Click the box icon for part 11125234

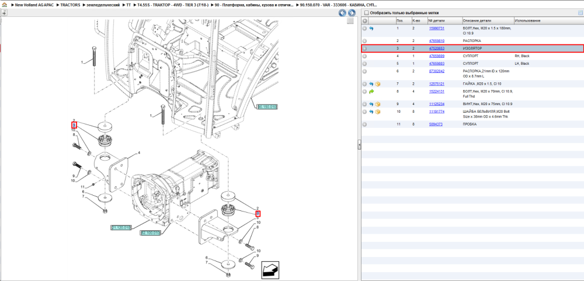(377, 104)
